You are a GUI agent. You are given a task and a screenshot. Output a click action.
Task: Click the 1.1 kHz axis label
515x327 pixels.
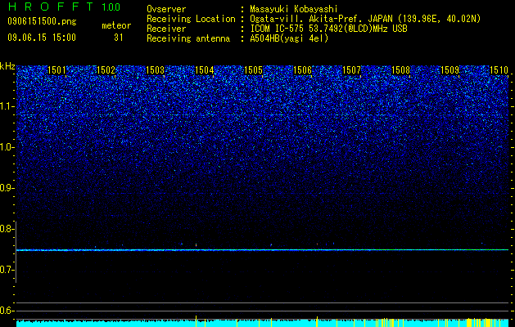tap(7, 106)
